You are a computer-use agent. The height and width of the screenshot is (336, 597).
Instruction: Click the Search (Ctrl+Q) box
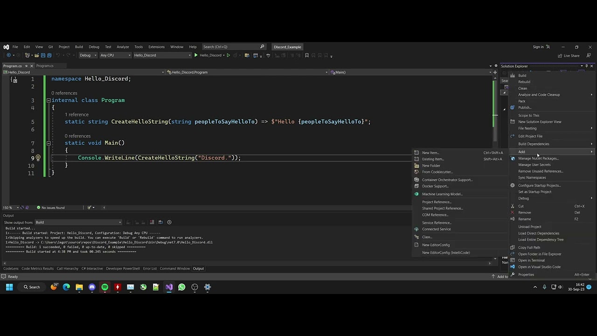233,47
